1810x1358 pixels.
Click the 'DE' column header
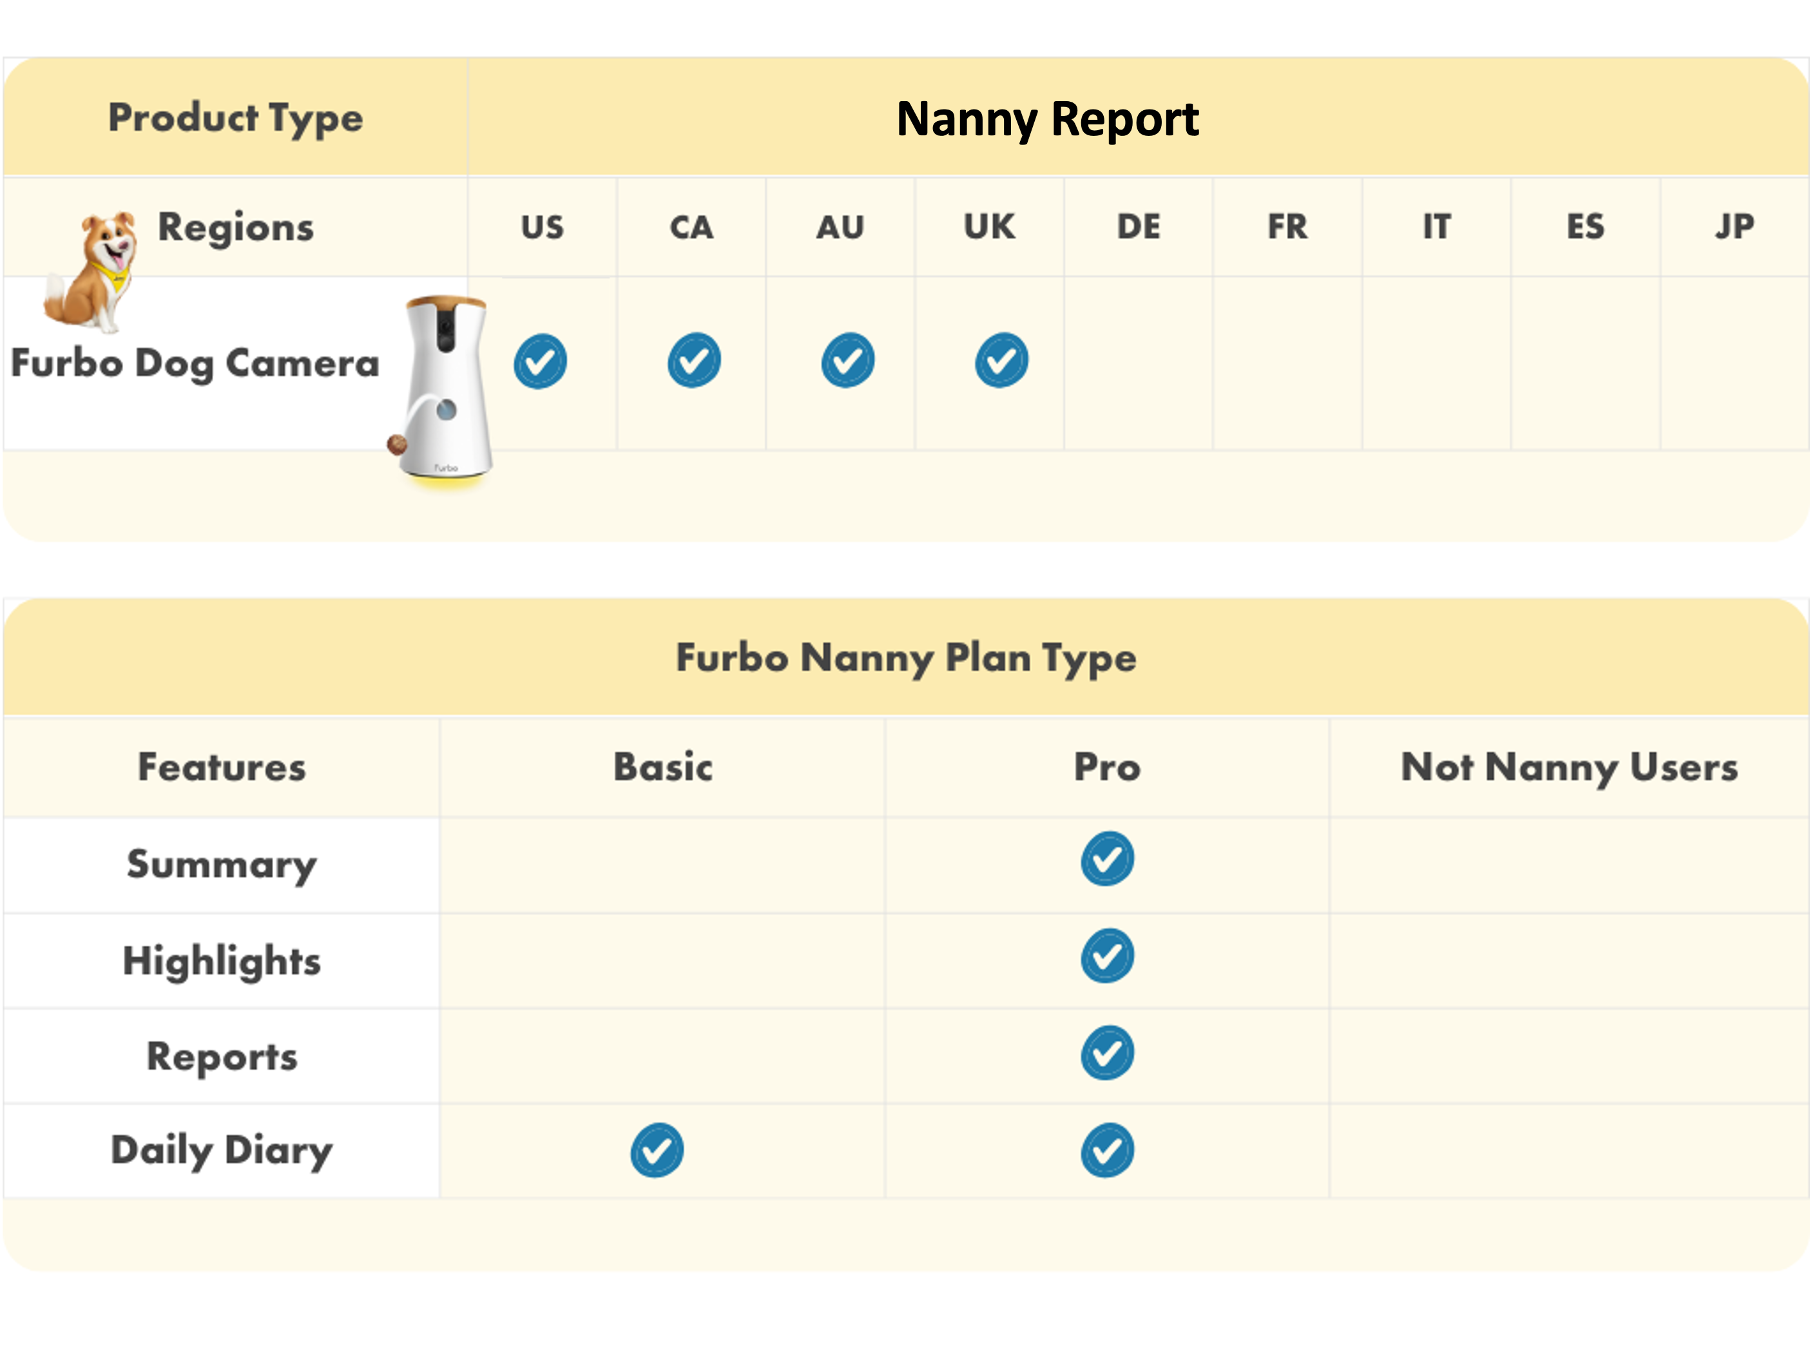coord(1138,227)
